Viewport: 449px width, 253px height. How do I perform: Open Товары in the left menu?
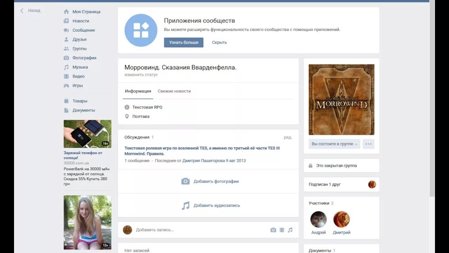[80, 101]
